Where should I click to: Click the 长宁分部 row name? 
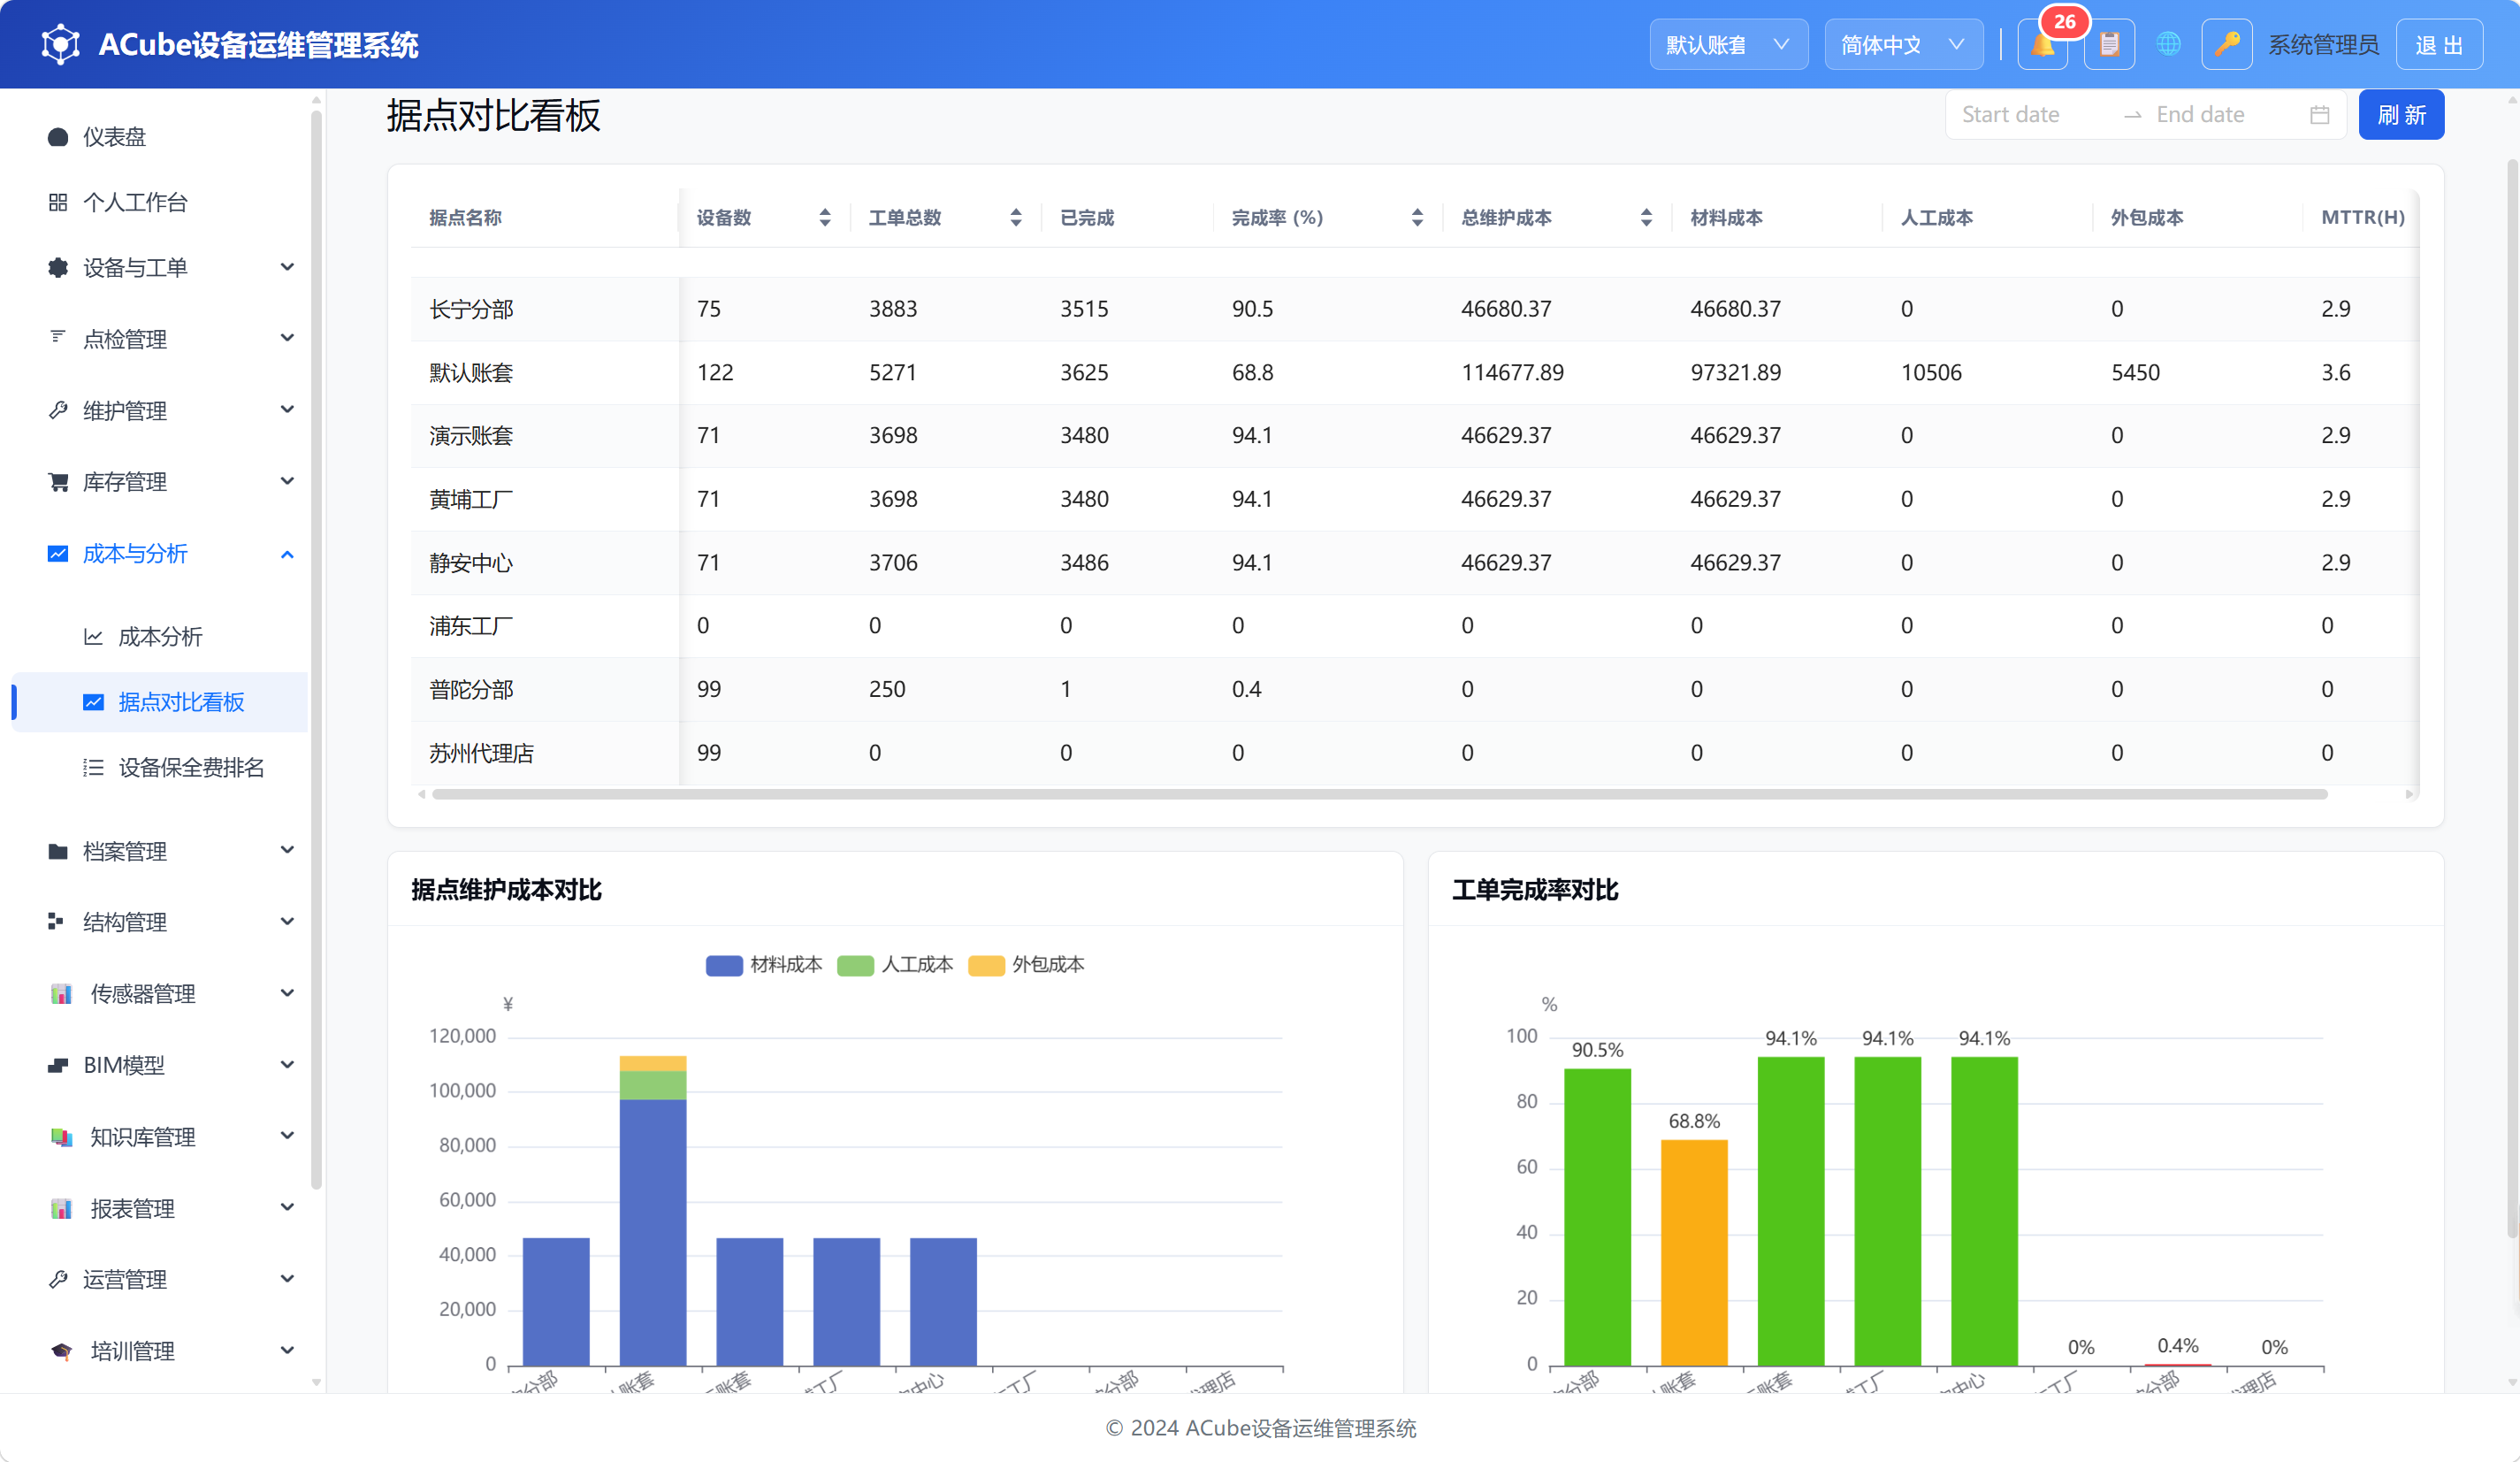coord(471,310)
